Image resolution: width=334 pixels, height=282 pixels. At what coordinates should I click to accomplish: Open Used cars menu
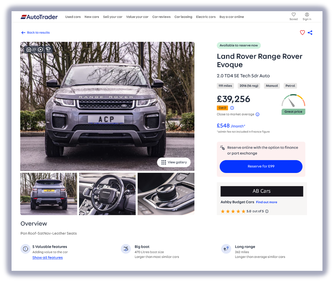[x=73, y=17]
